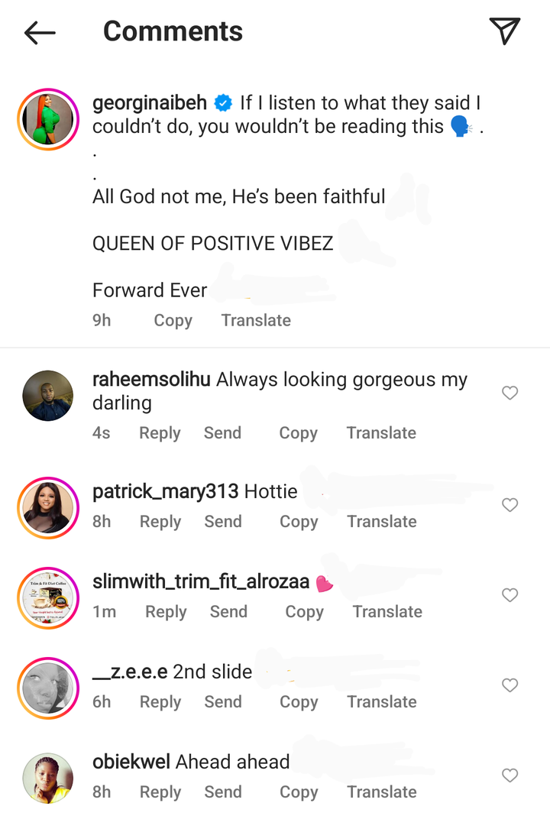Reply to raheemsolihu's comment
Viewport: 550px width, 819px height.
[x=160, y=433]
